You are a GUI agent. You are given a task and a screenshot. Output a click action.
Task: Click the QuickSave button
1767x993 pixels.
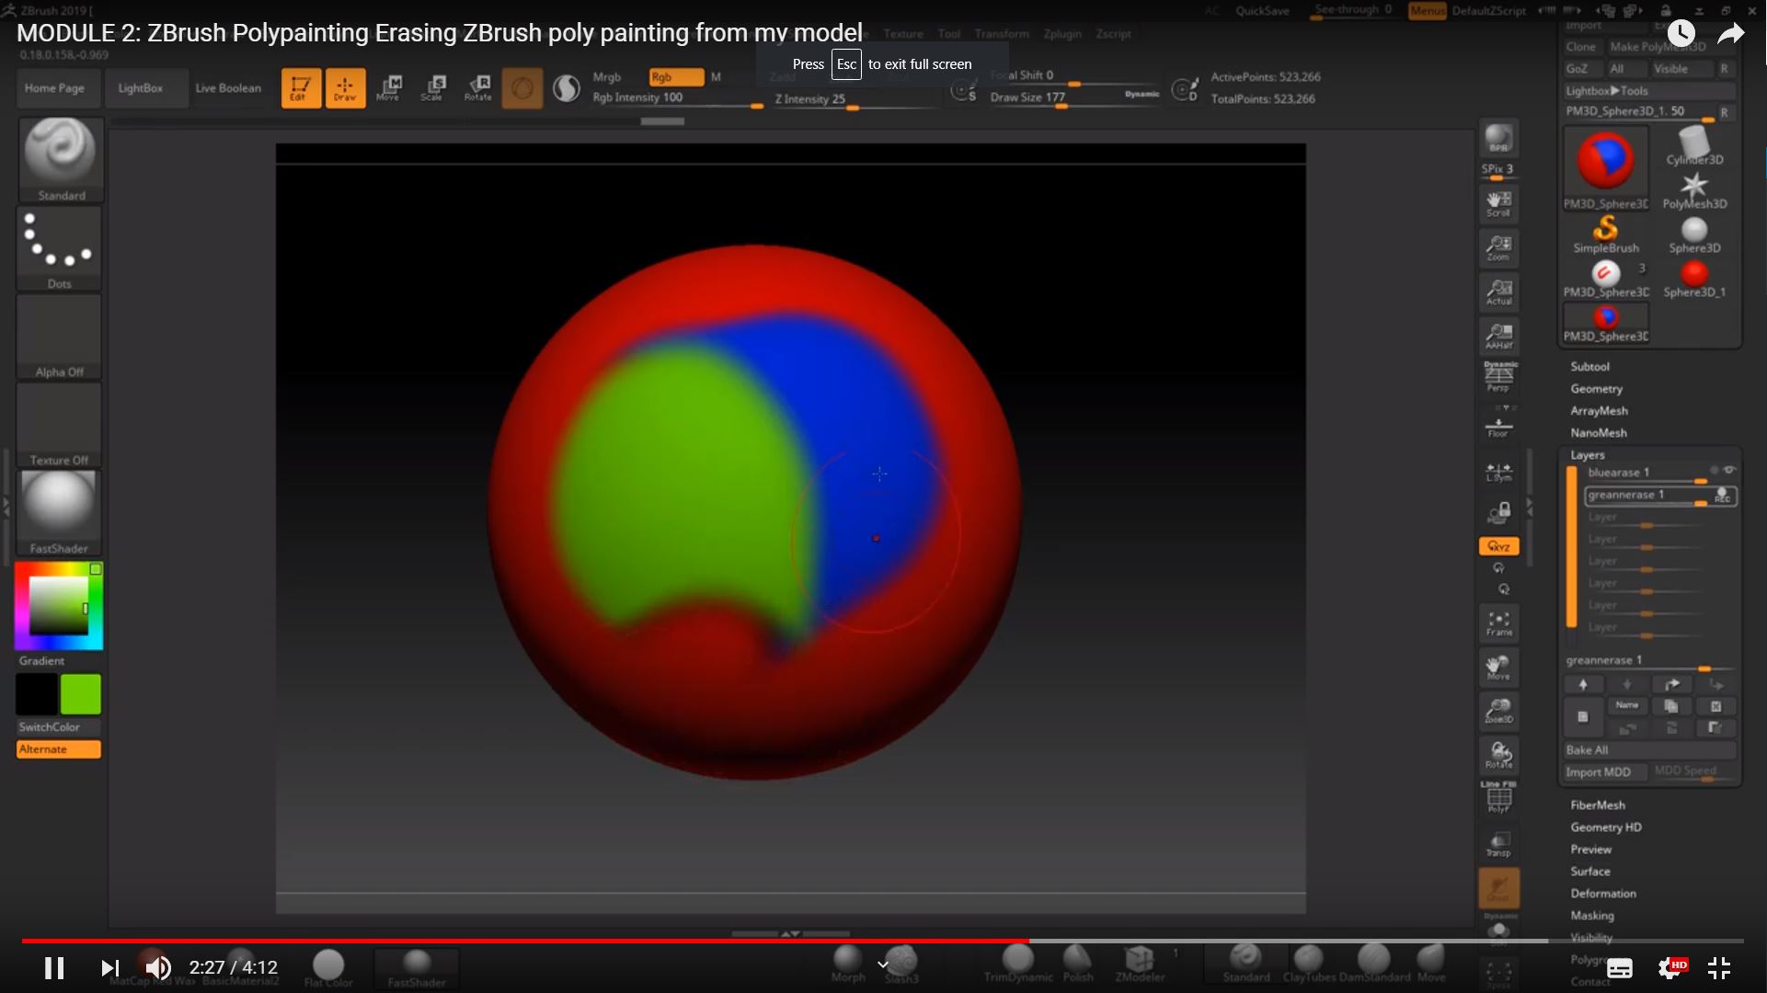[x=1262, y=11]
